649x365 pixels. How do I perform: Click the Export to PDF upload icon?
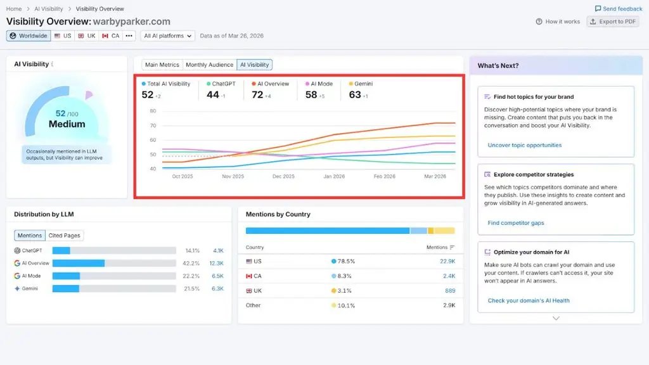[593, 22]
